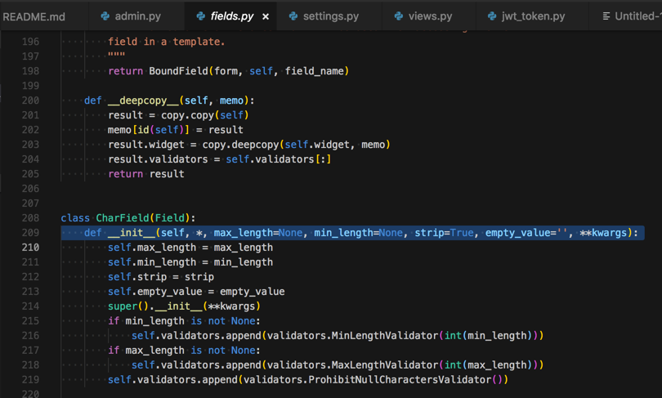Click 'self.empty_value = empty_value' line
Screen dimensions: 662x398
coord(196,291)
